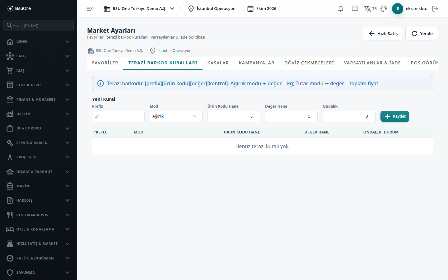Click the Satış network icon

[10, 56]
